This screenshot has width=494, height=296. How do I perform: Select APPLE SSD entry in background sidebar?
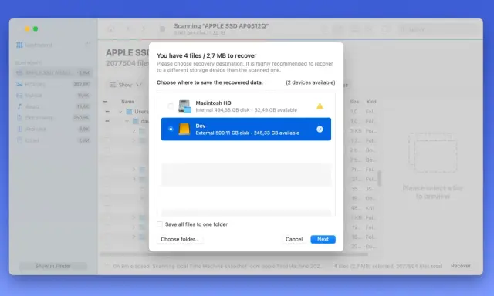click(x=53, y=72)
